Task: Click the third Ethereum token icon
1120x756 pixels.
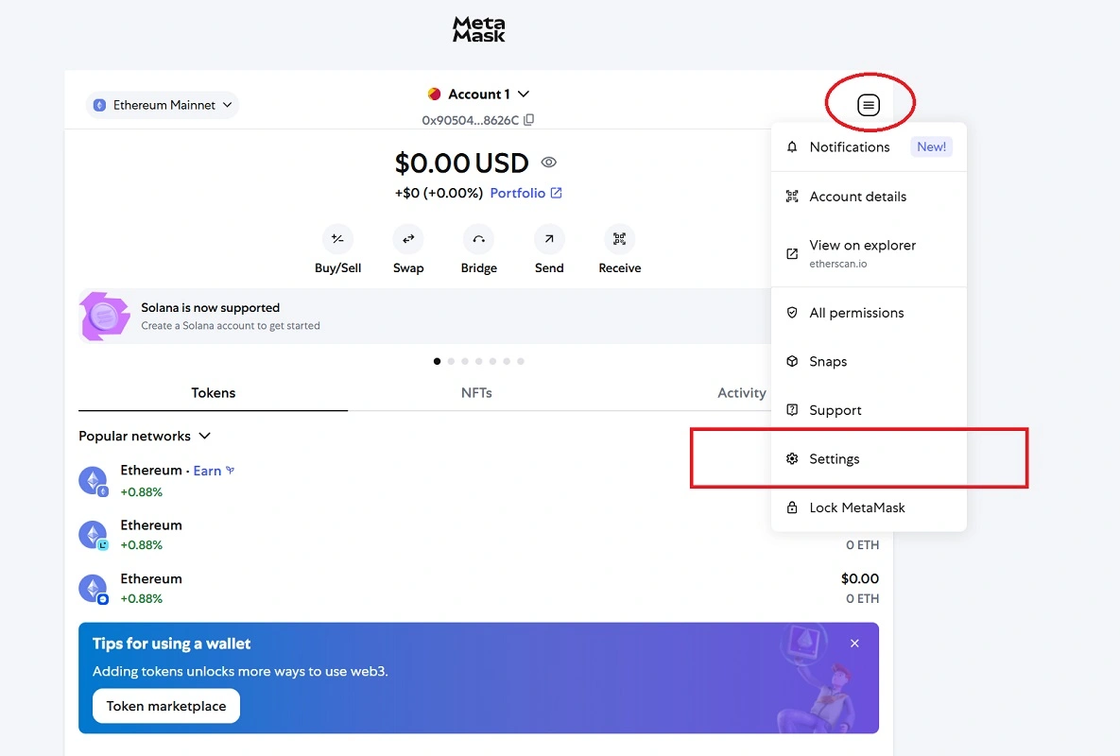Action: [93, 589]
